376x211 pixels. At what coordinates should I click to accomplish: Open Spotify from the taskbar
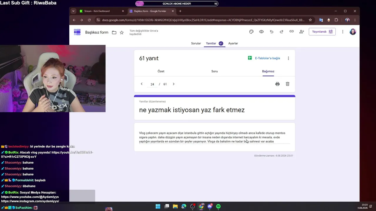coord(218,206)
